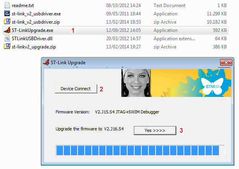Click the butterfly icon in ST-Link Upgrade title bar
Image resolution: width=239 pixels, height=169 pixels.
click(x=46, y=62)
